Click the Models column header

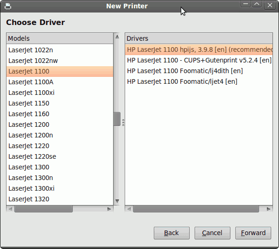60,38
